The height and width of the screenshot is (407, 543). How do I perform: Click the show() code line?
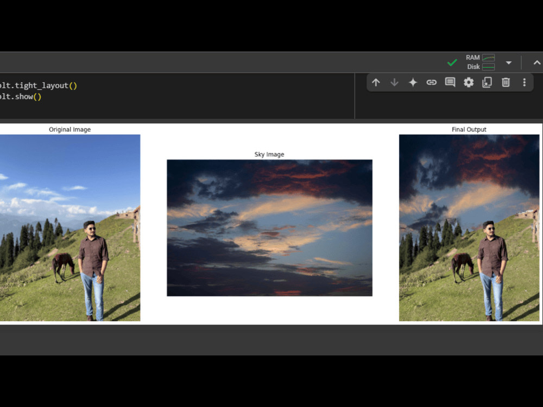pos(21,97)
